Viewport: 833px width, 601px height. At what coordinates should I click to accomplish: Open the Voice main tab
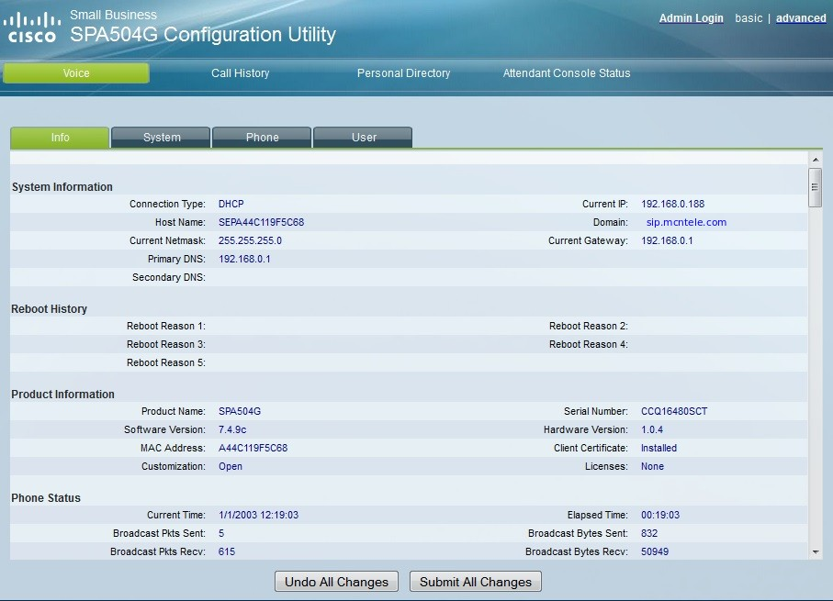point(76,73)
